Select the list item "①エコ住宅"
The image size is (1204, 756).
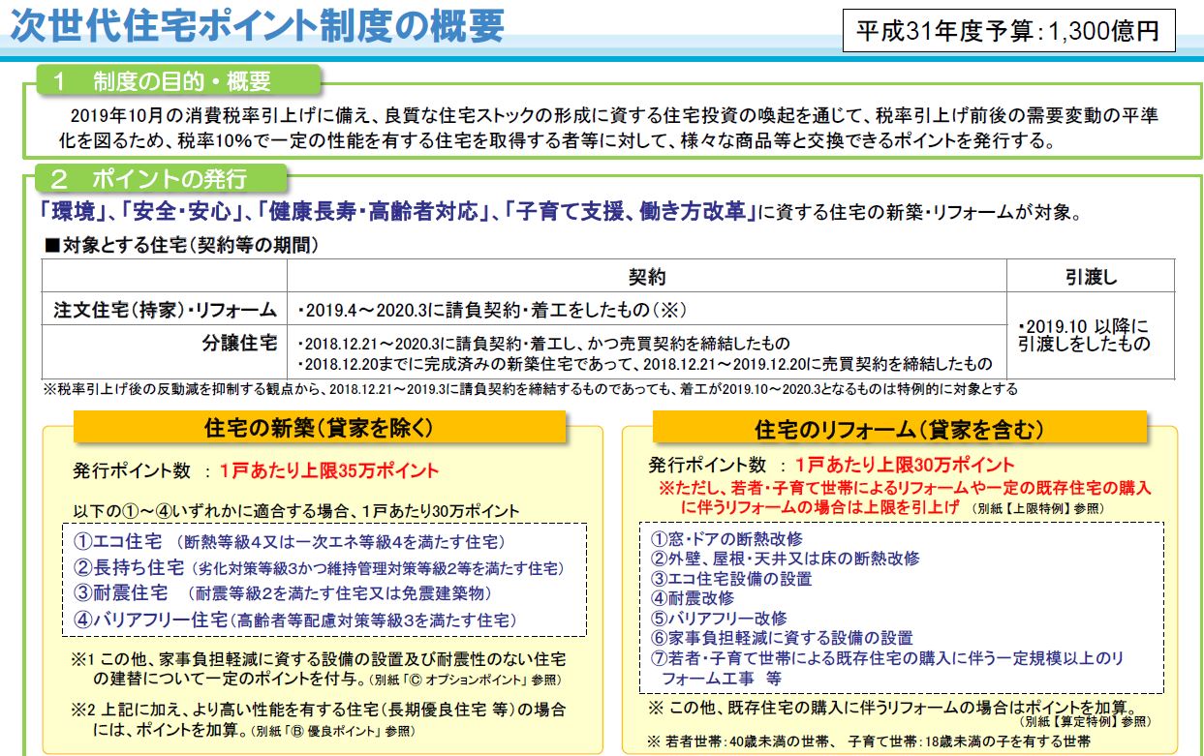(x=291, y=542)
